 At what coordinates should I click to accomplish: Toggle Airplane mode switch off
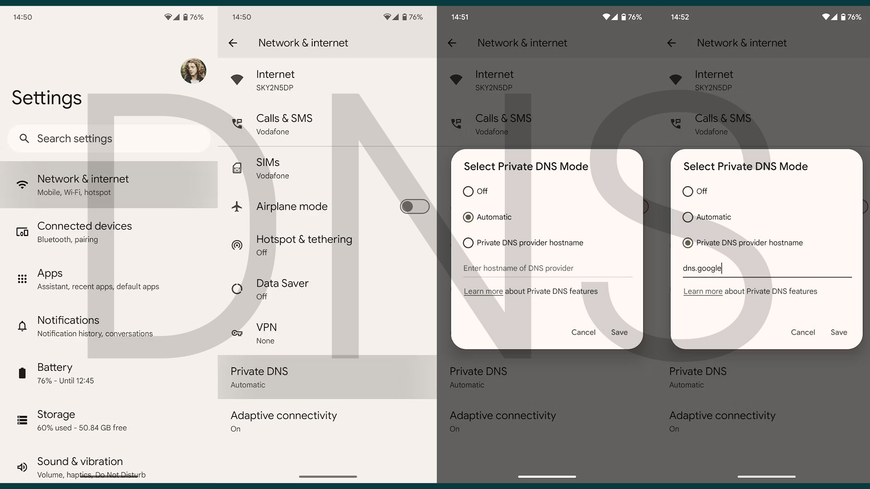(415, 206)
